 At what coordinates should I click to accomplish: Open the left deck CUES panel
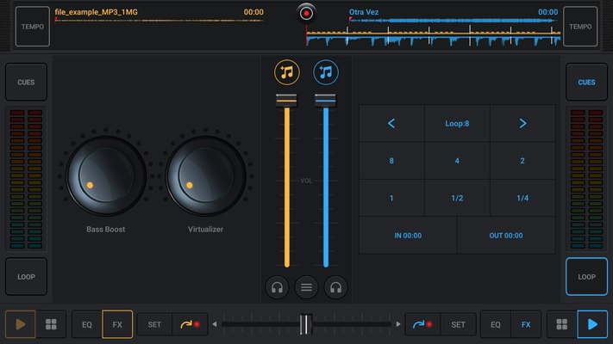click(x=26, y=82)
